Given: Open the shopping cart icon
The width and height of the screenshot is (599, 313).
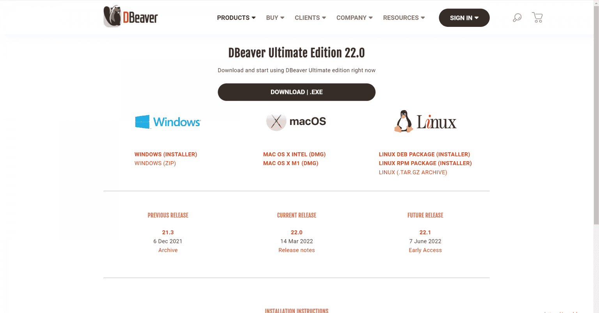Looking at the screenshot, I should (537, 18).
